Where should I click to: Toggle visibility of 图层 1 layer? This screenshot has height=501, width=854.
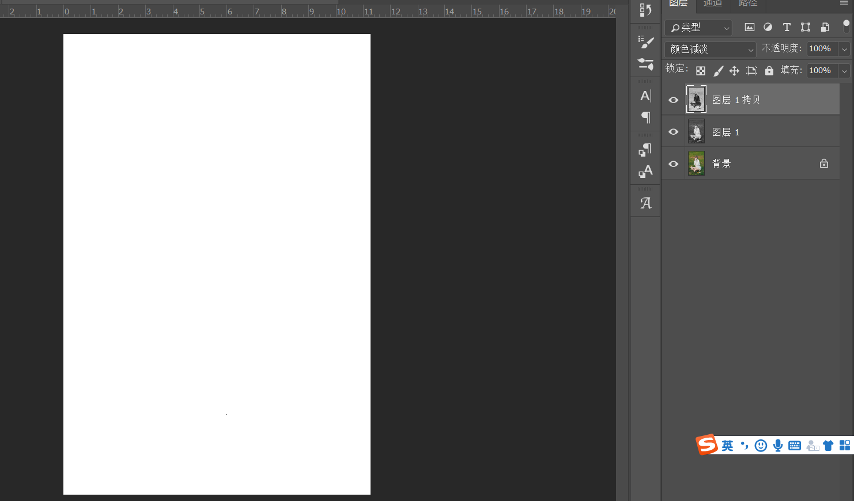coord(673,132)
